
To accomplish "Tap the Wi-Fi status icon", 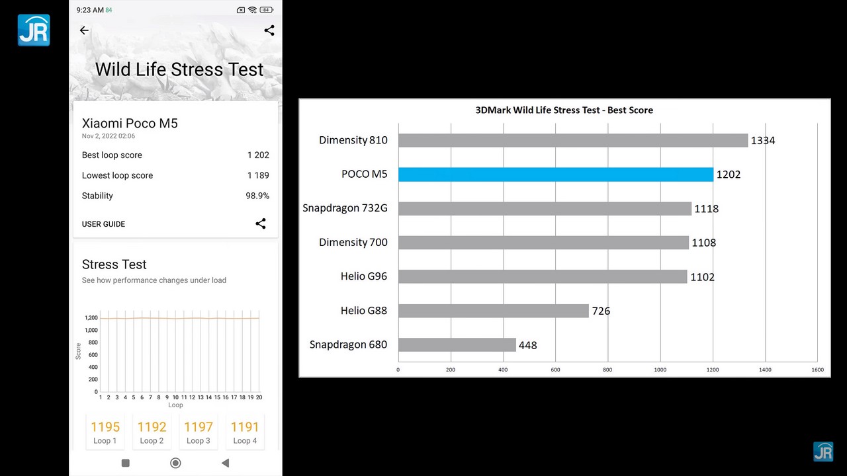I will (x=252, y=10).
